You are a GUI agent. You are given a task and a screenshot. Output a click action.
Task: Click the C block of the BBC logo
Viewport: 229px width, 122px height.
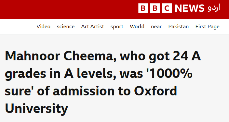(x=167, y=8)
